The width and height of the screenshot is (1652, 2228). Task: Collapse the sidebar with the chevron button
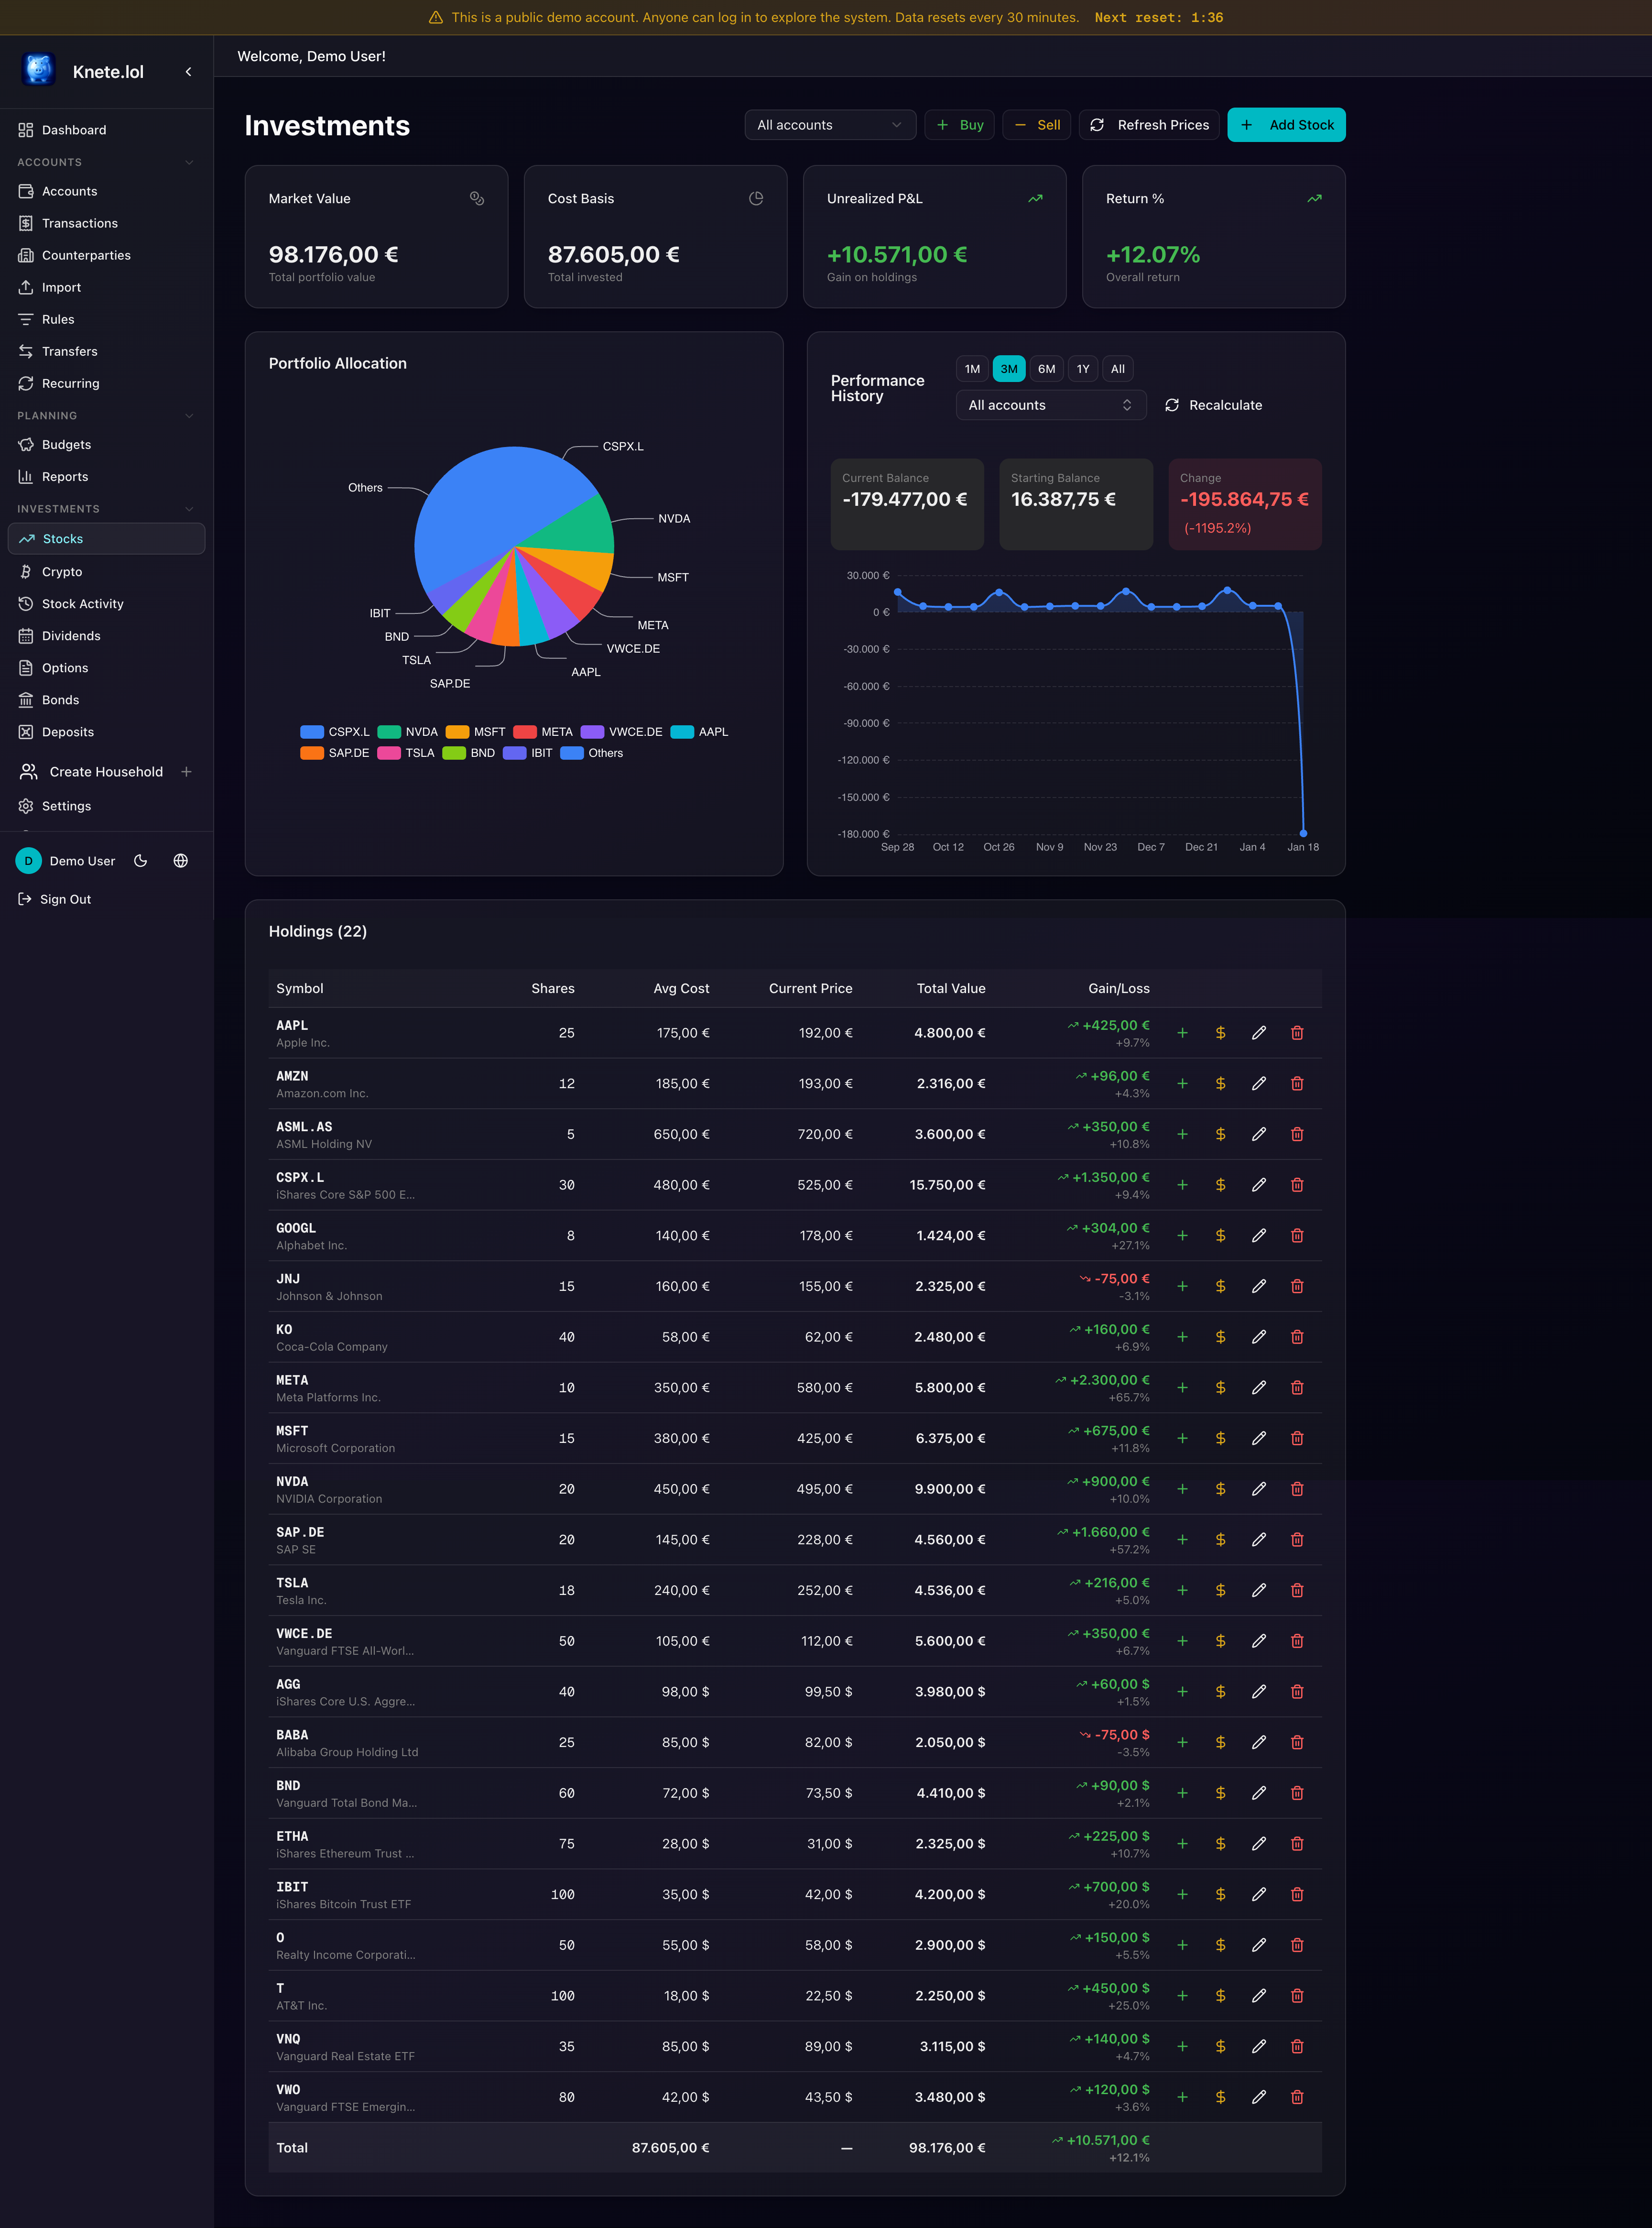(188, 71)
